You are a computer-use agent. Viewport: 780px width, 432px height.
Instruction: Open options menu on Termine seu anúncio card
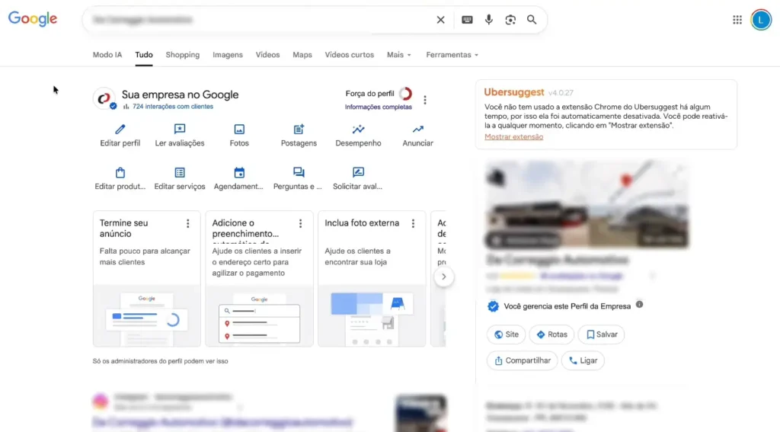click(x=187, y=223)
